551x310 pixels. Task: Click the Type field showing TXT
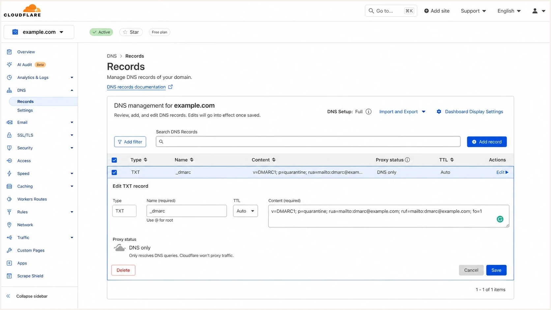(124, 211)
